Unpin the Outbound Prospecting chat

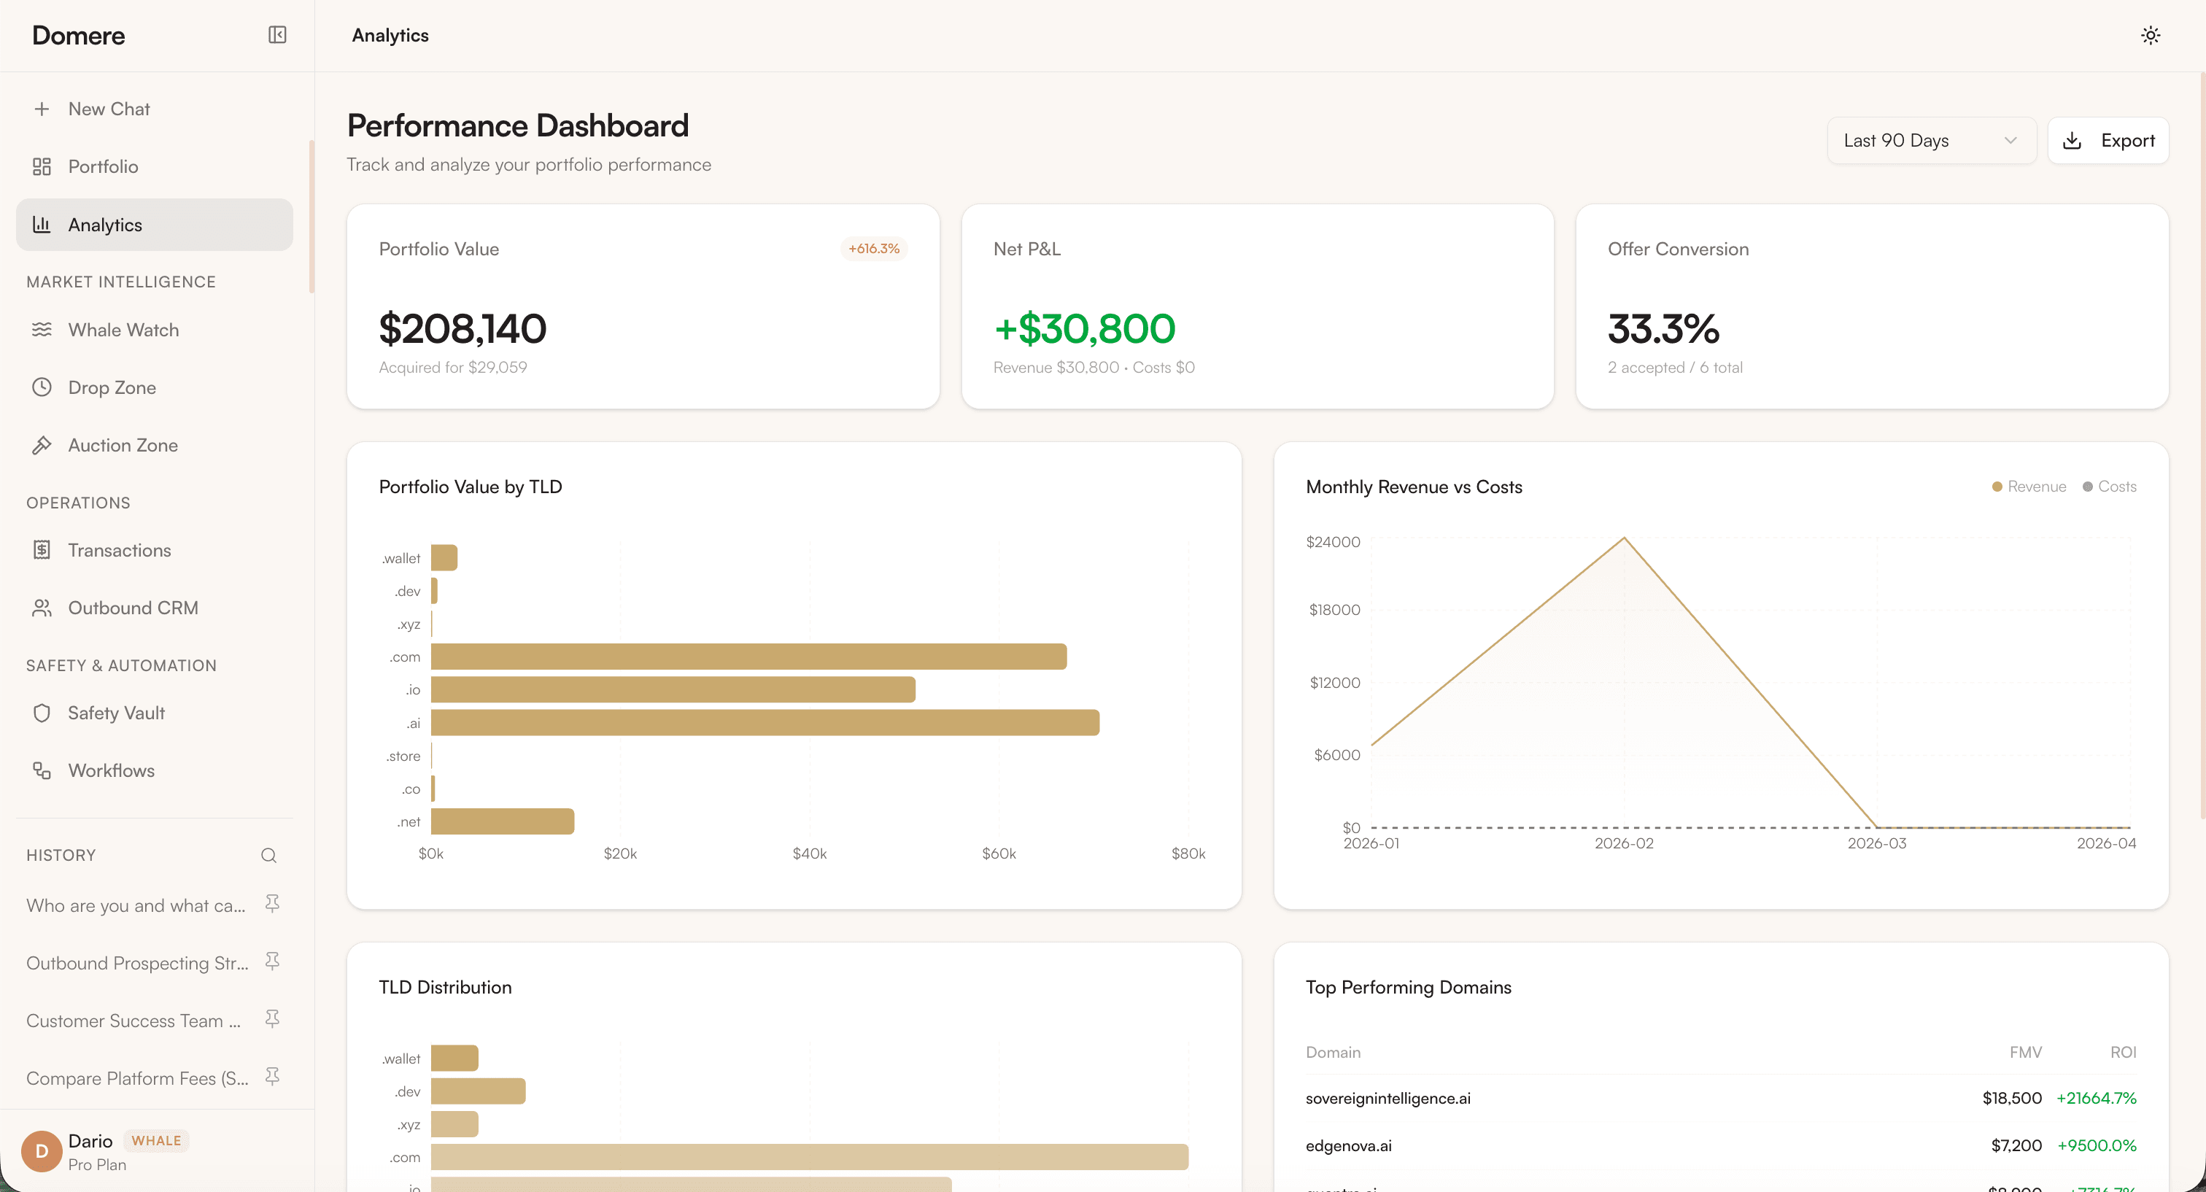[x=272, y=961]
